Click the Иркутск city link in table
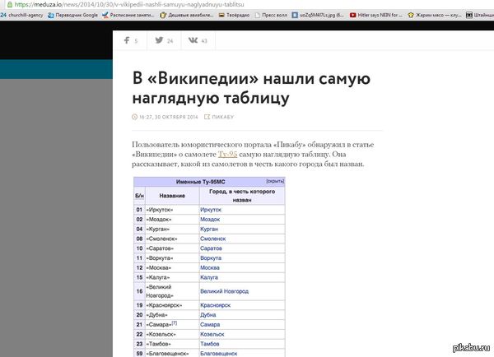This screenshot has width=494, height=357. point(211,211)
